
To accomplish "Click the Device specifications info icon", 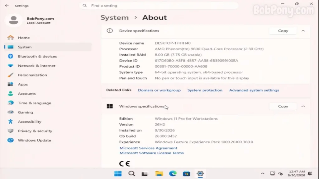I will 110,31.
